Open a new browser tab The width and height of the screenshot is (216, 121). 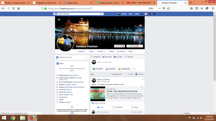tap(191, 3)
